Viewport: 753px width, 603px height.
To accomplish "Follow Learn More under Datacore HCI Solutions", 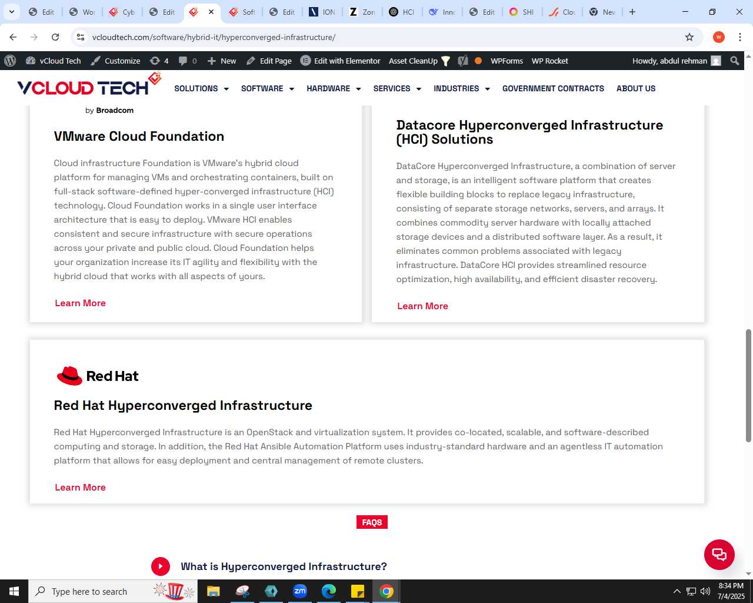I will pyautogui.click(x=422, y=306).
